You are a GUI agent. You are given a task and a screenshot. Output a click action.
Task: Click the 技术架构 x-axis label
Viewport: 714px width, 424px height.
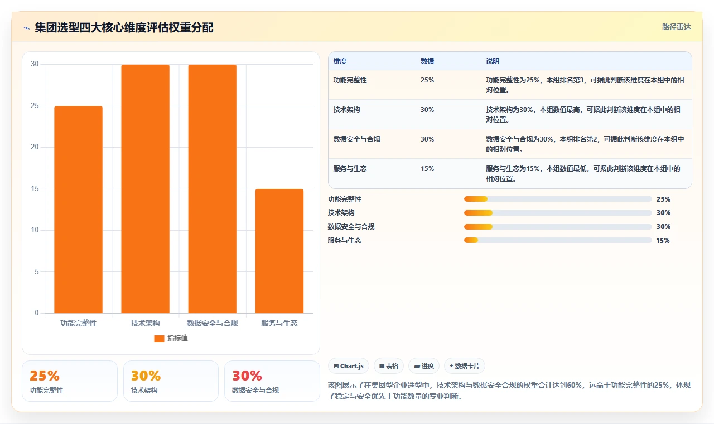(x=146, y=323)
